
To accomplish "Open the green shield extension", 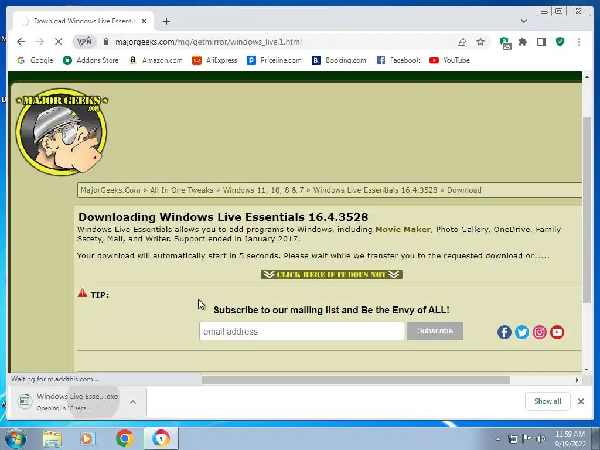I will click(560, 42).
